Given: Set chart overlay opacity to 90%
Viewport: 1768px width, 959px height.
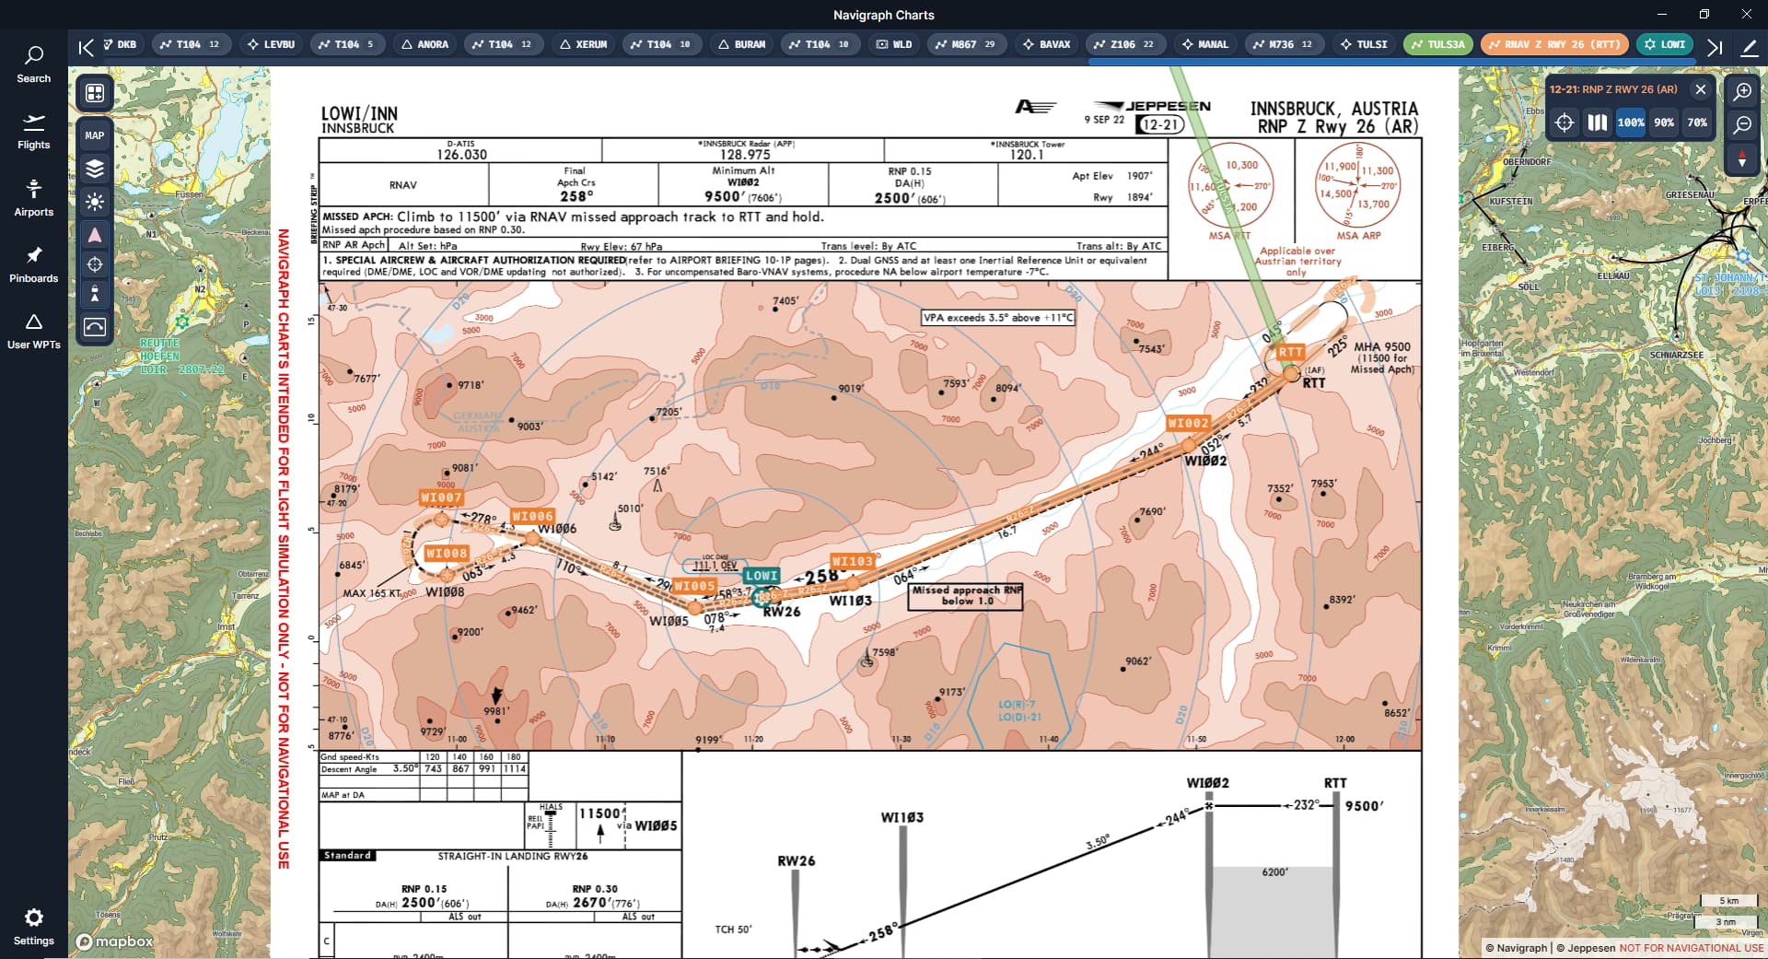Looking at the screenshot, I should pos(1664,123).
